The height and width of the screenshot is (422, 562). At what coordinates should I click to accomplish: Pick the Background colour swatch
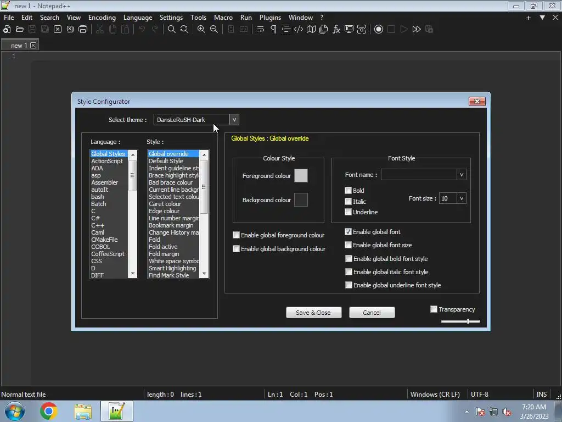click(301, 200)
